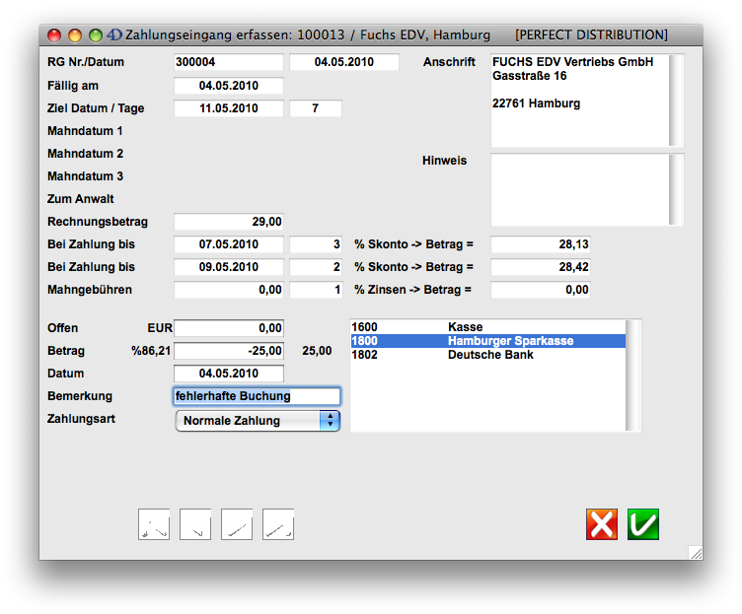Screen dimensions: 742x614
Task: Click into the Bemerkung text field
Action: coord(257,396)
